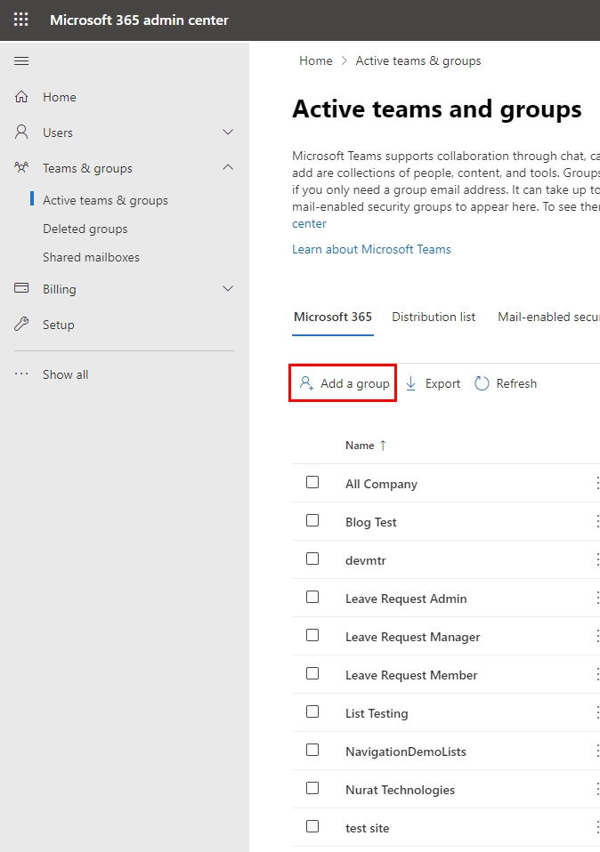Click Show all in navigation
Screen dimensions: 600x852
click(65, 374)
